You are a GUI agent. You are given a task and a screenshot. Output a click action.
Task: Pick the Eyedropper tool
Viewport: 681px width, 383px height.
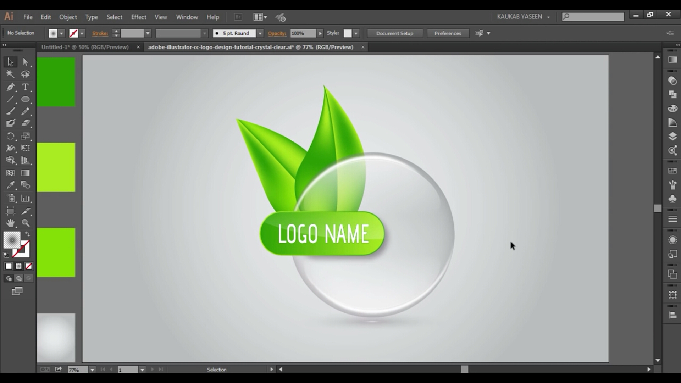pyautogui.click(x=10, y=185)
